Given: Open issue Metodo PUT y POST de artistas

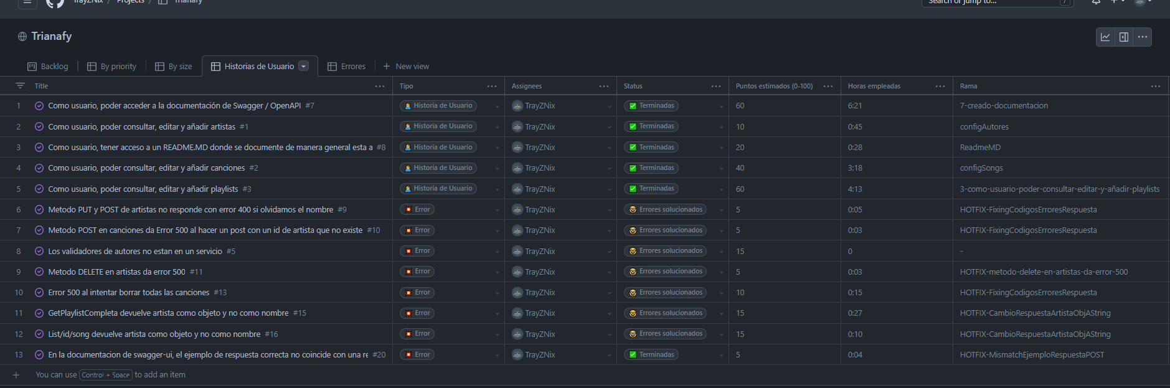Looking at the screenshot, I should coord(191,210).
